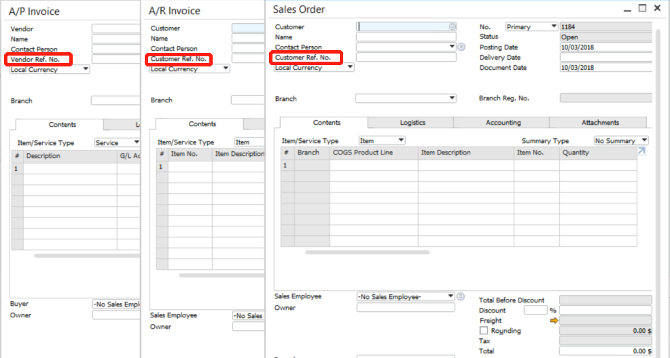The height and width of the screenshot is (358, 670).
Task: Open customer selection list icon in Sales Order
Action: [453, 26]
